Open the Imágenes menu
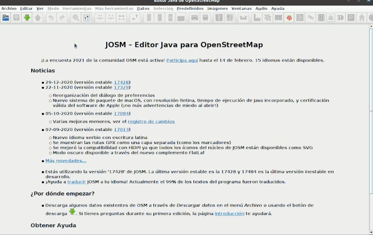Screen dimensions: 373x235 click(218, 8)
